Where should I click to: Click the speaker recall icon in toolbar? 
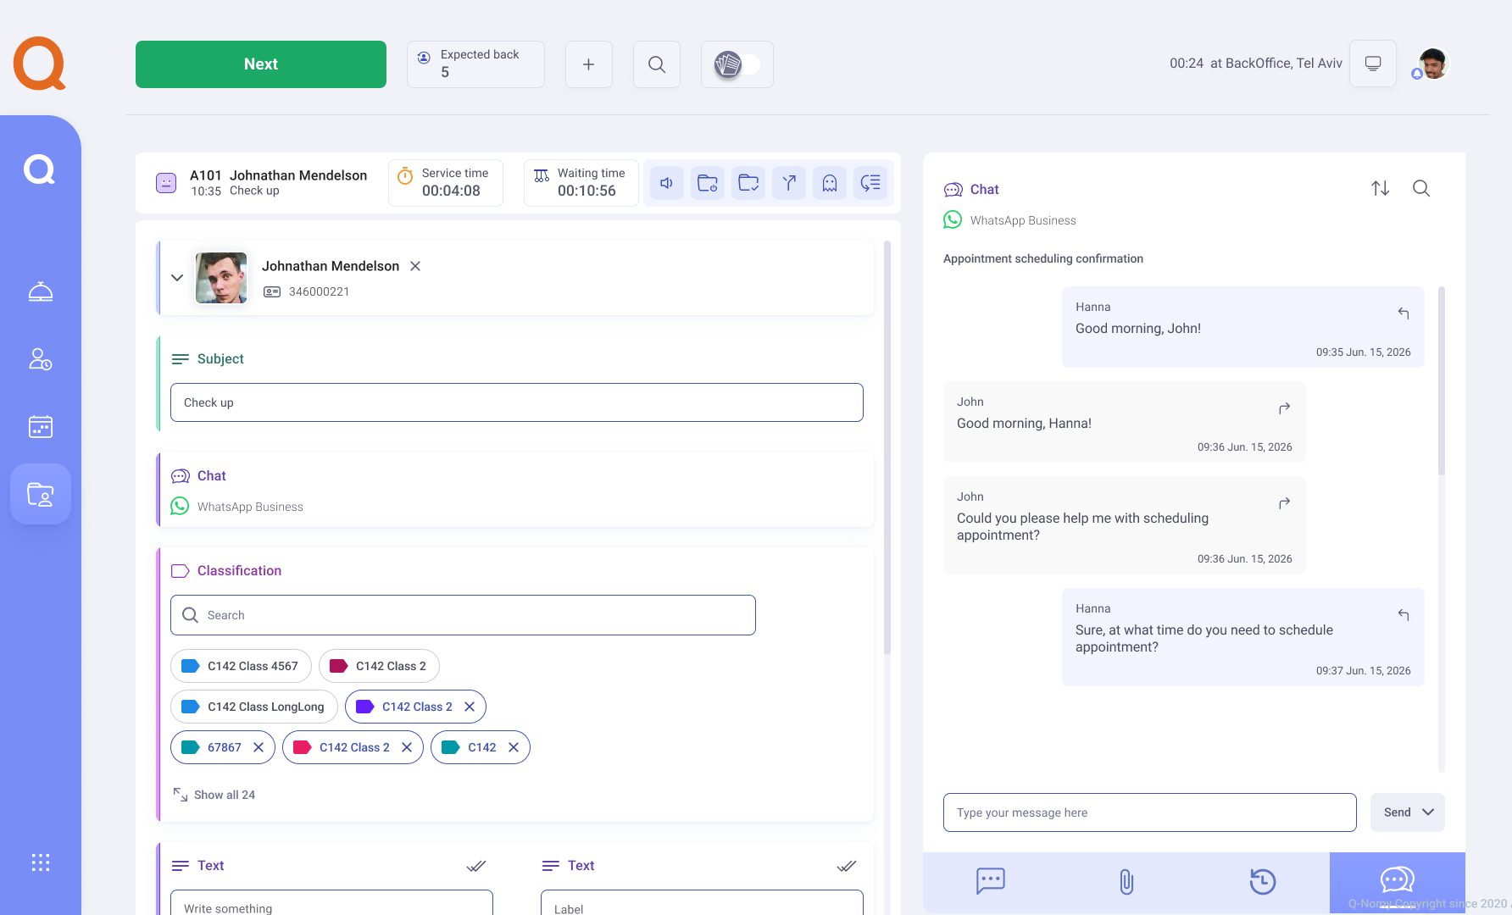click(666, 183)
